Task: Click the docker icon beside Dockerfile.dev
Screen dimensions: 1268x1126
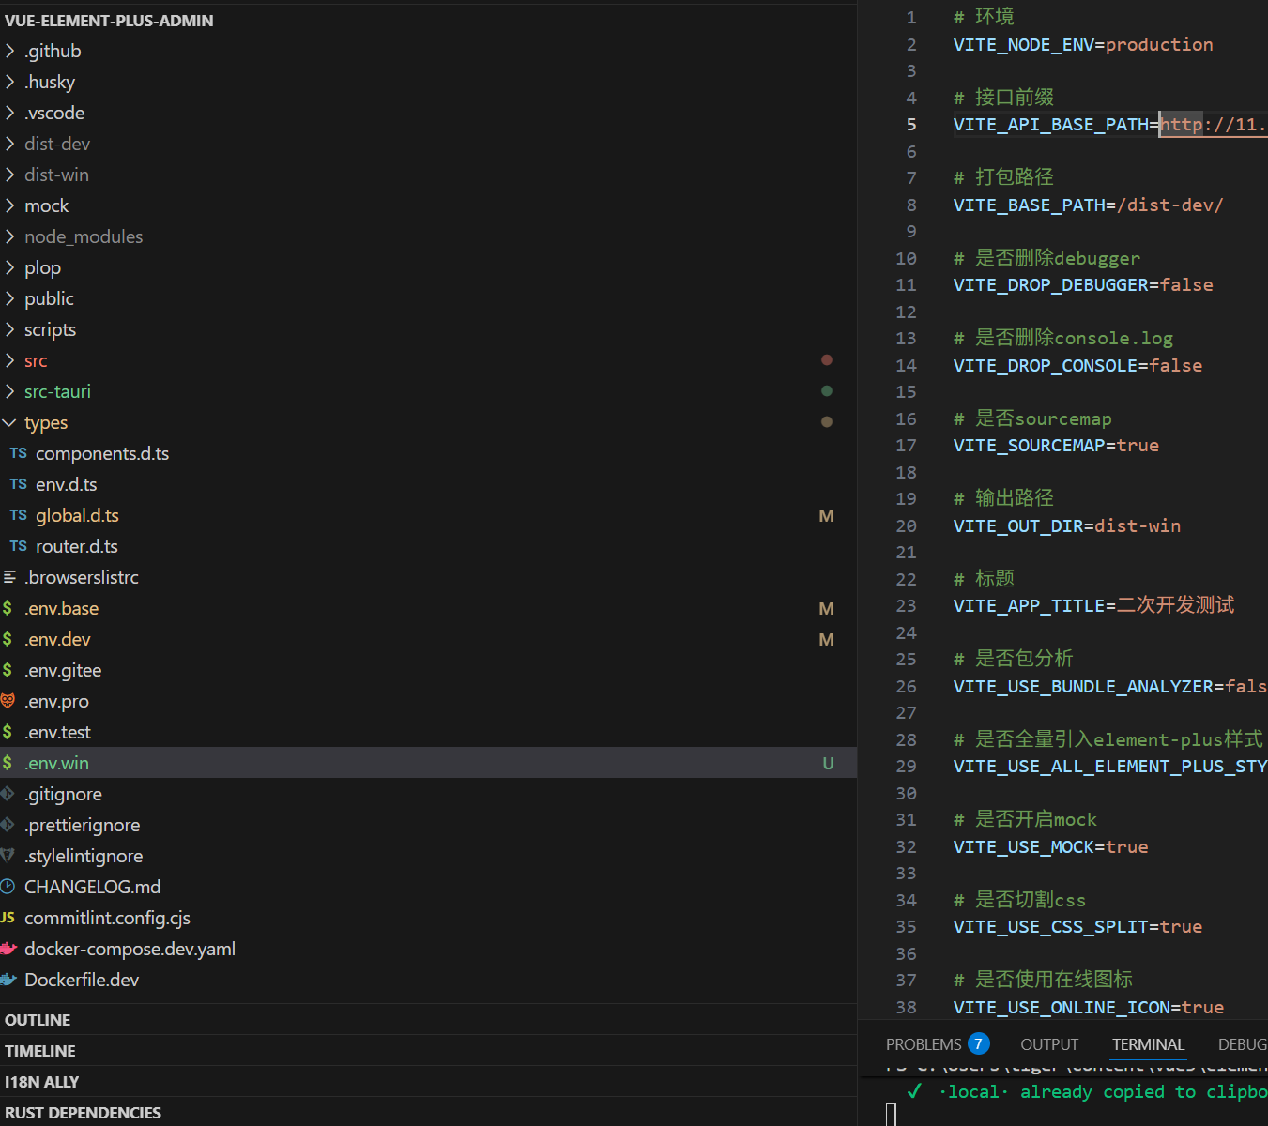Action: tap(8, 980)
